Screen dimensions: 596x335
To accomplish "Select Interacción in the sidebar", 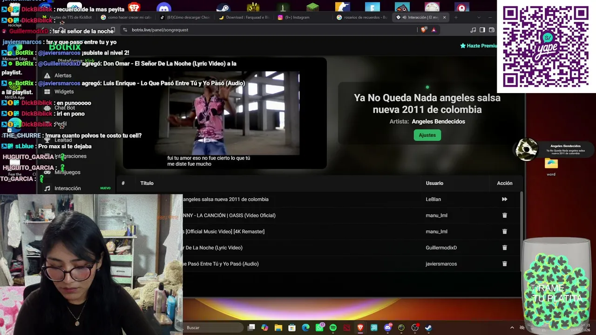I will [68, 188].
